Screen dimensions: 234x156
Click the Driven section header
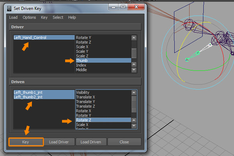tap(75, 82)
